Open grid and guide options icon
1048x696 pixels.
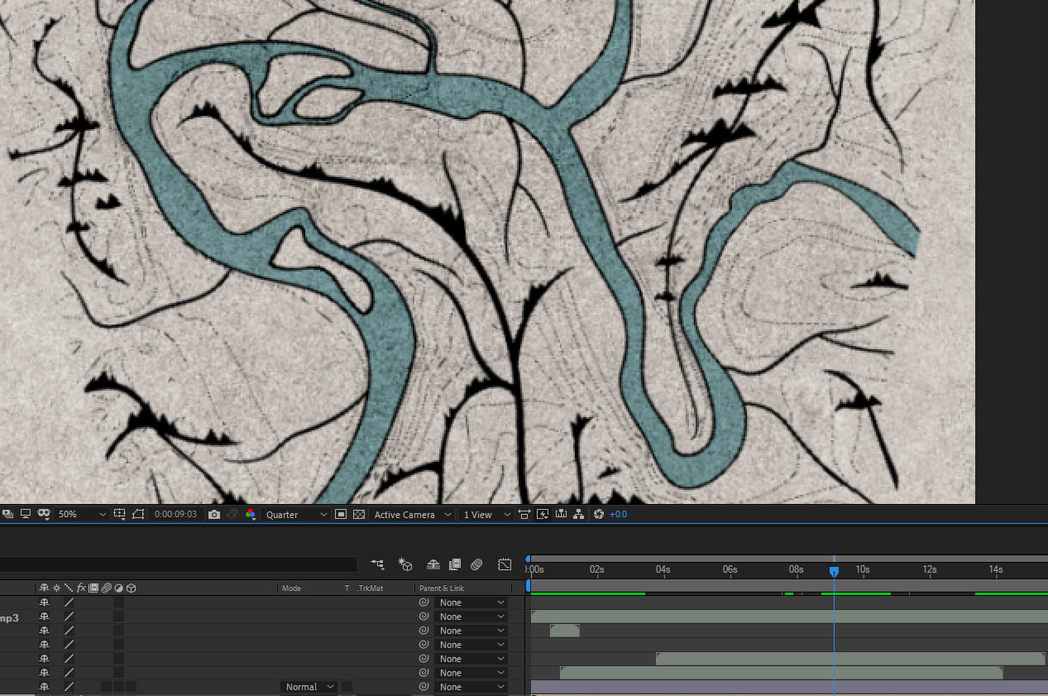tap(120, 514)
